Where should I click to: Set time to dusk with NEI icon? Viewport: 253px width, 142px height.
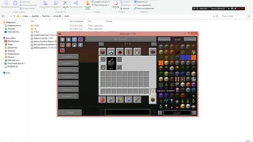coord(74,45)
